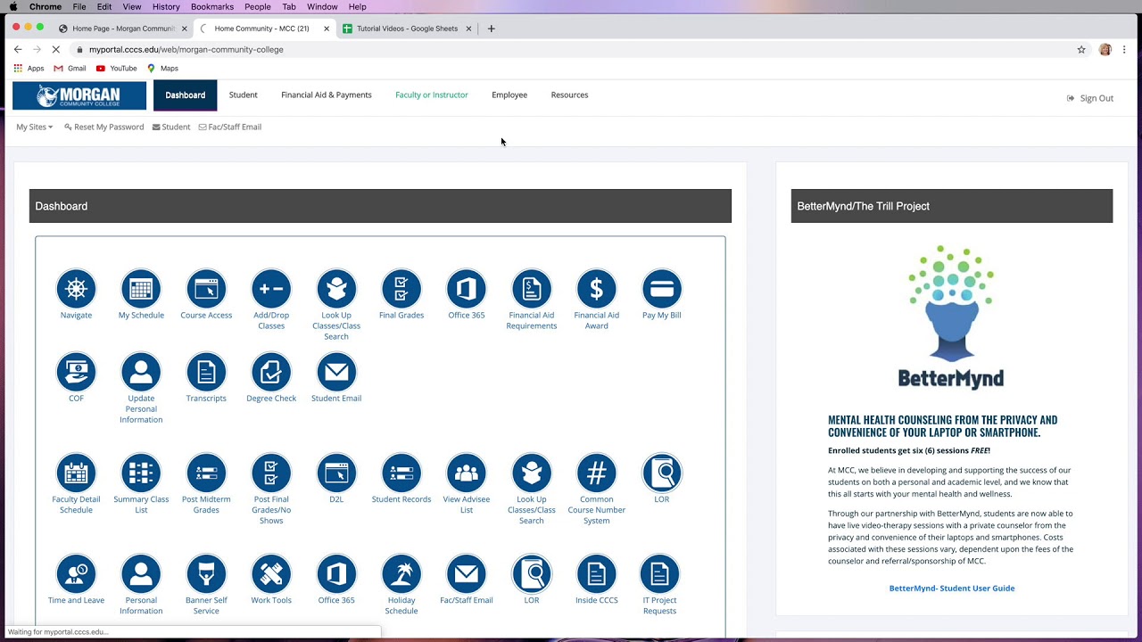Open Faculty or Instructor menu
Screen dimensions: 1142x642
432,95
